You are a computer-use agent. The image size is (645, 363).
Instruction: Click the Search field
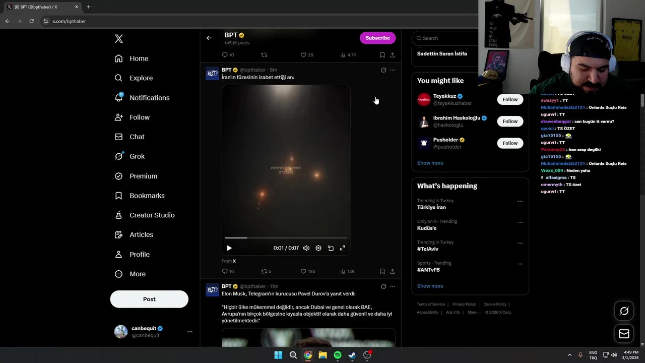(446, 38)
